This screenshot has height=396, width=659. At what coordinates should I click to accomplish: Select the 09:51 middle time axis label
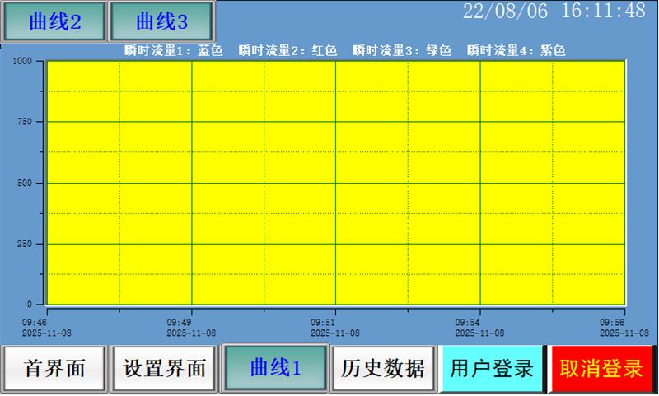click(x=322, y=323)
